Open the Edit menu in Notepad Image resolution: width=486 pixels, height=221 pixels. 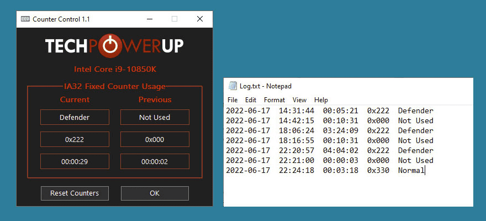tap(251, 100)
